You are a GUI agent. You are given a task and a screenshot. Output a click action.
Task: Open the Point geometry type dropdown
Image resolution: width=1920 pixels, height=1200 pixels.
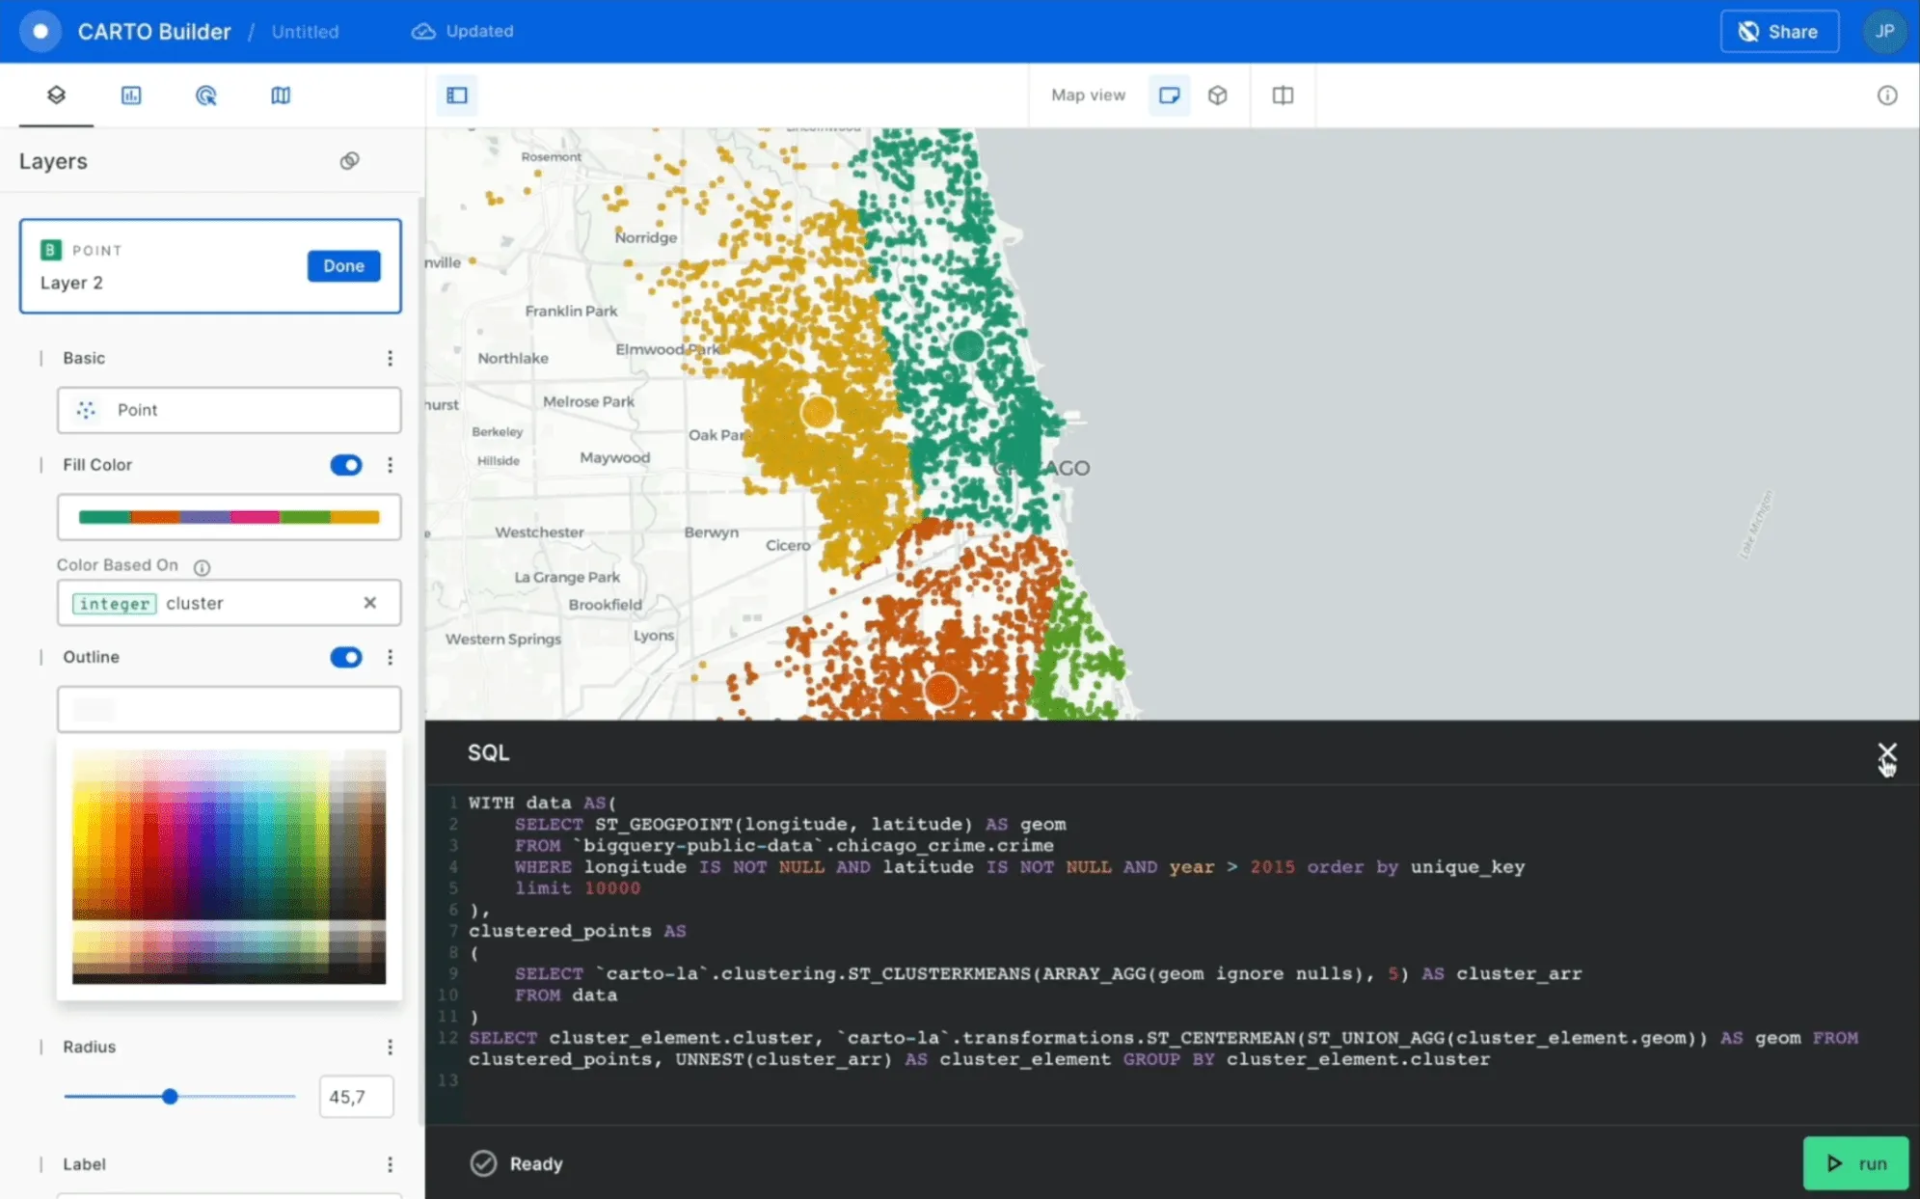pyautogui.click(x=228, y=410)
